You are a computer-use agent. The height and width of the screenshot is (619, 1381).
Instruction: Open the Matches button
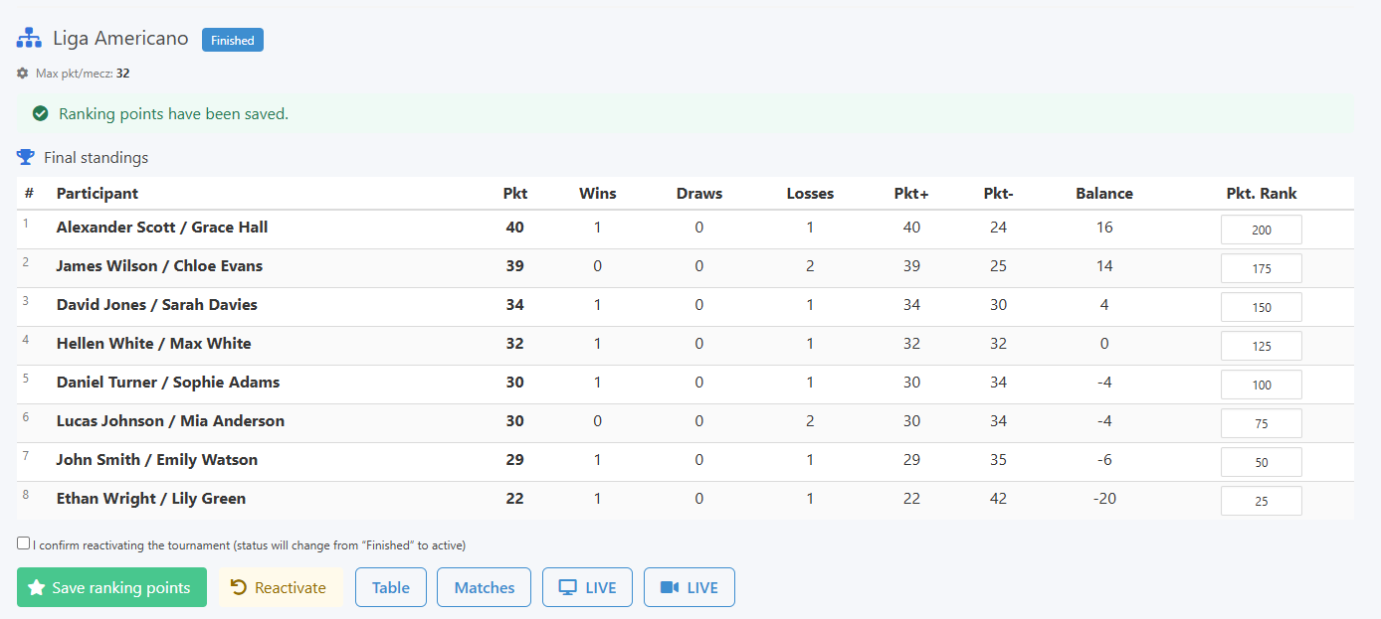(485, 587)
